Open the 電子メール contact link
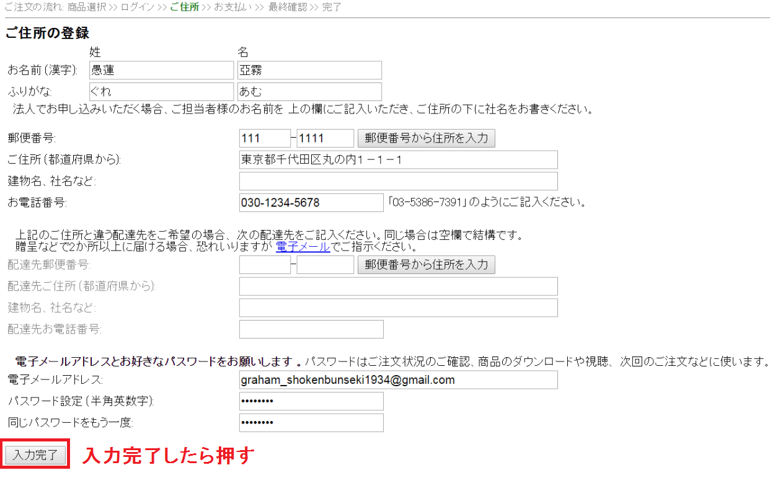Screen dimensions: 770x483 click(x=303, y=247)
